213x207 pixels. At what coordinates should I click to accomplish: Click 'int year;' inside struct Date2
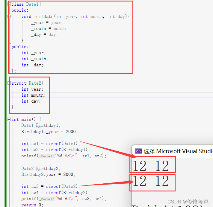point(32,89)
